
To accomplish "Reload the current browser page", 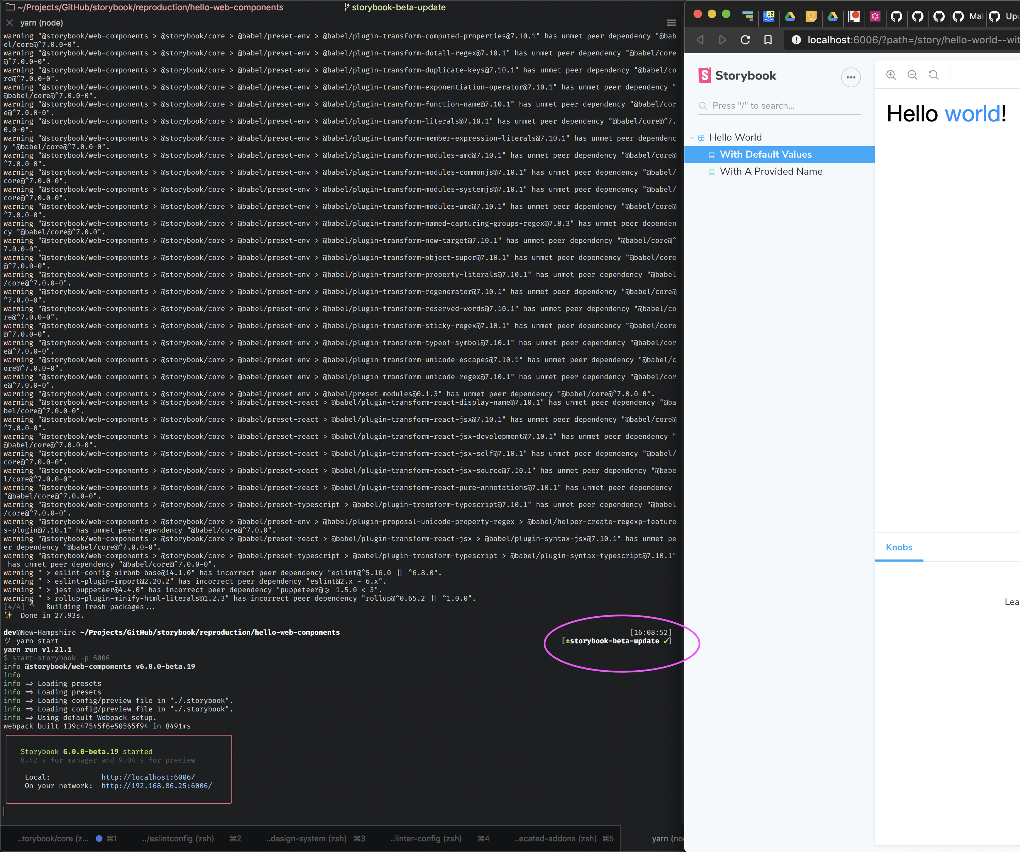I will click(x=745, y=40).
